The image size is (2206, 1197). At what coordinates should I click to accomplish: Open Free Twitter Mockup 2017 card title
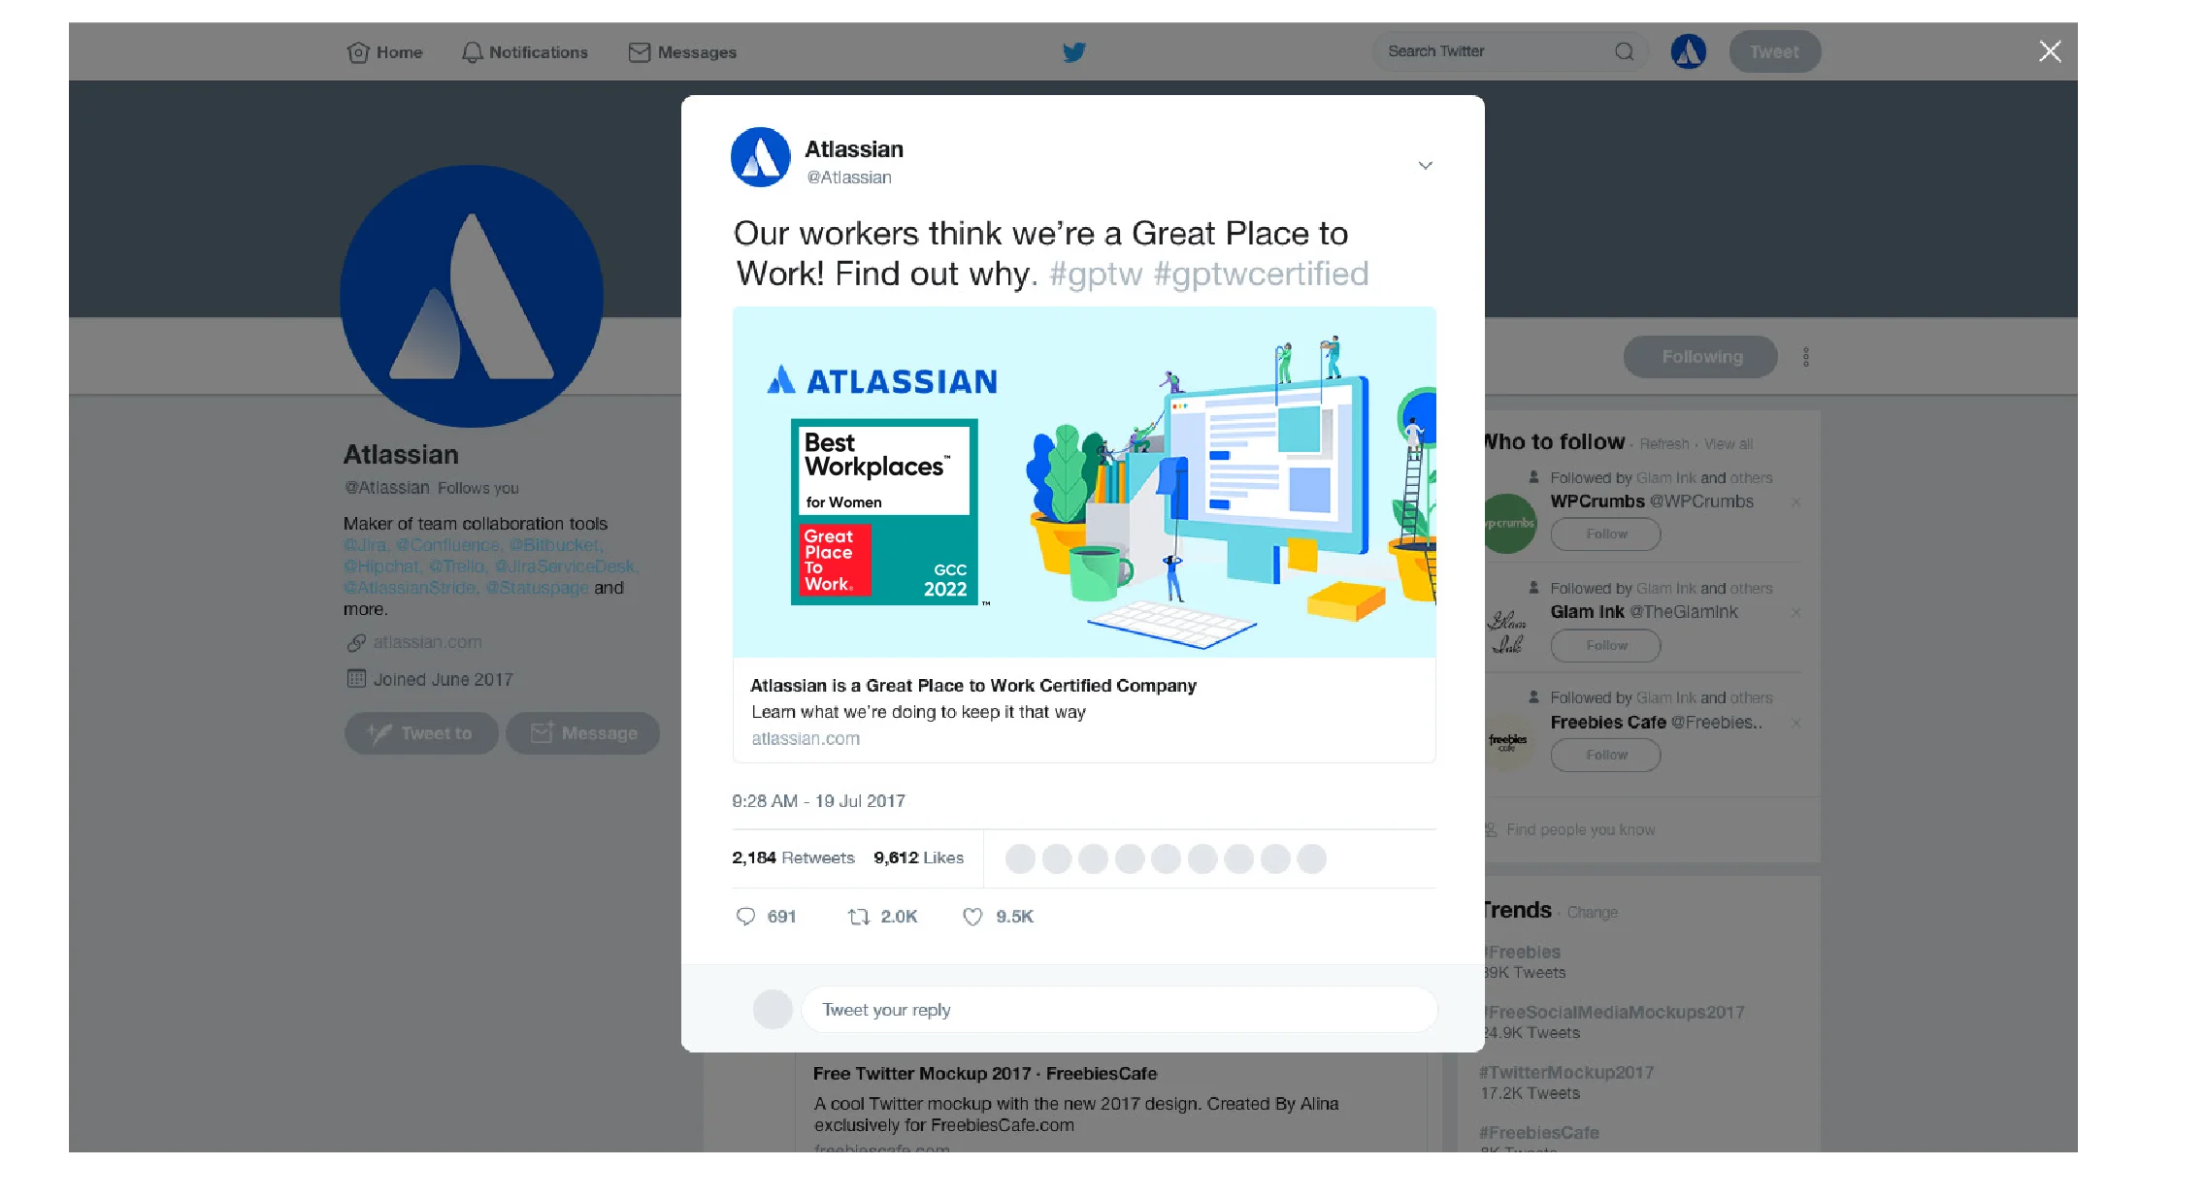[x=985, y=1074]
